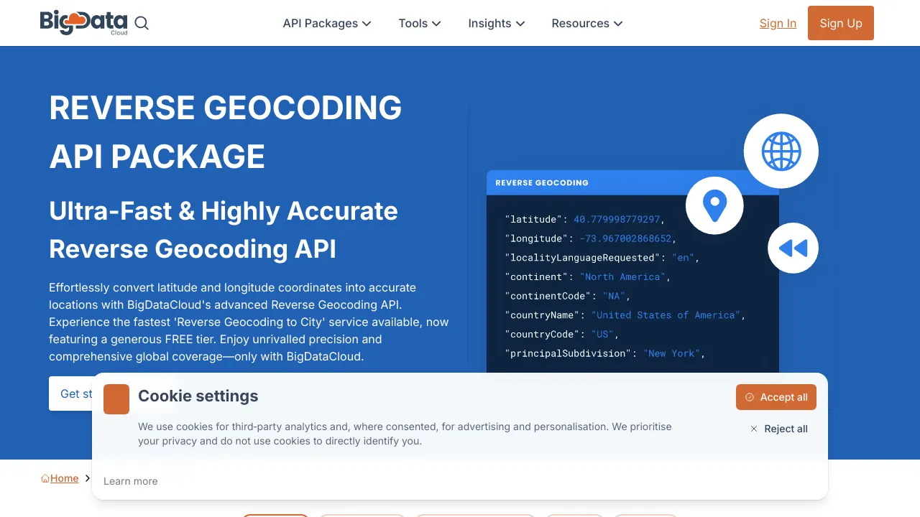Open Learn more about cookies
This screenshot has height=517, width=920.
point(131,481)
